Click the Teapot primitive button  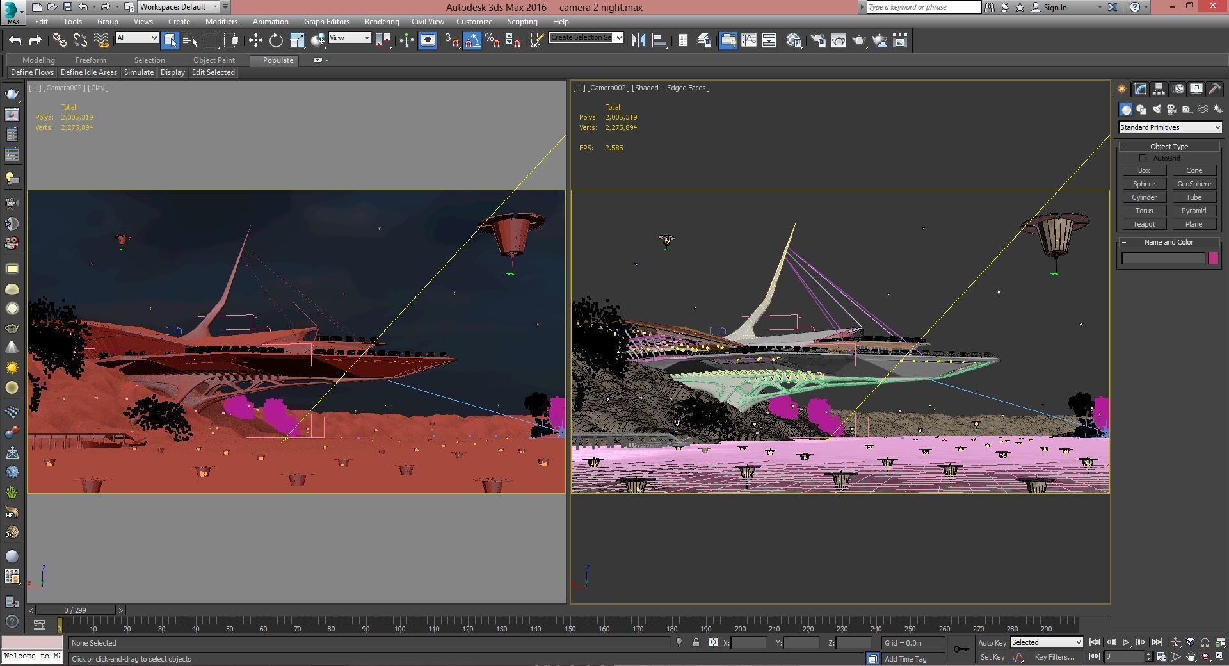tap(1144, 224)
